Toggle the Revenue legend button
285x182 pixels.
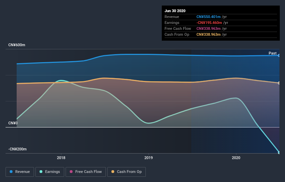point(20,172)
